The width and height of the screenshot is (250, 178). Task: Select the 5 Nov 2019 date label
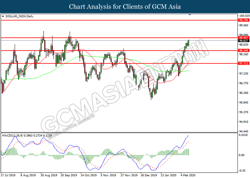pyautogui.click(x=109, y=175)
